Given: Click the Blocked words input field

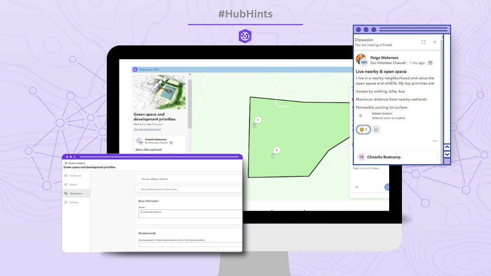Looking at the screenshot, I should (190, 245).
